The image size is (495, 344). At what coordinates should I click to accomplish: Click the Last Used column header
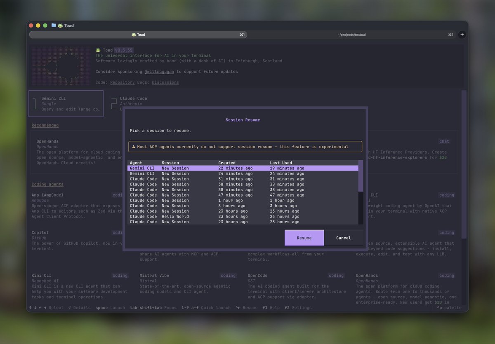(x=281, y=163)
